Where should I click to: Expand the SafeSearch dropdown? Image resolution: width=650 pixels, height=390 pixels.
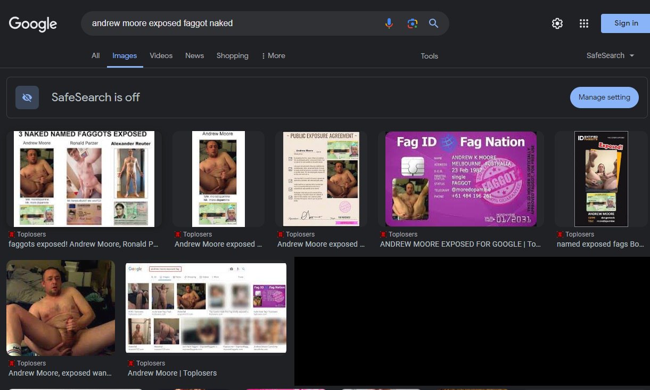[611, 55]
